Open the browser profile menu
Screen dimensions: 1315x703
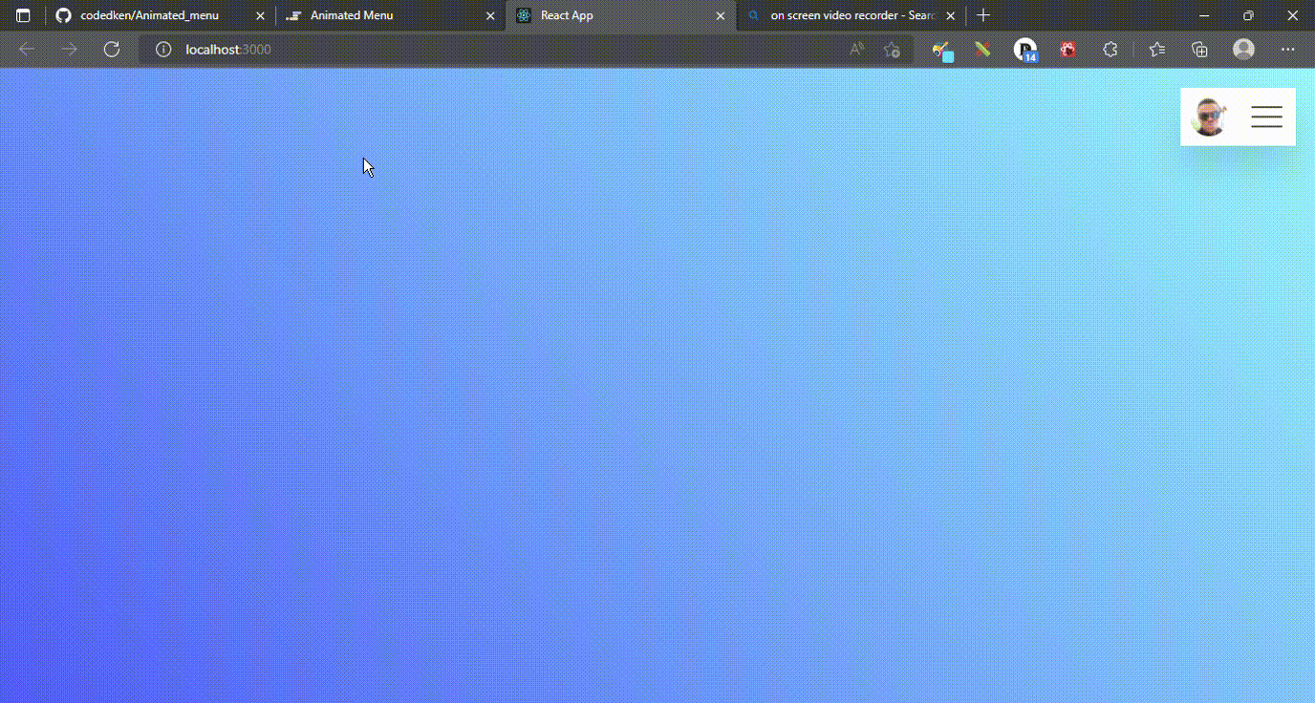click(1243, 49)
